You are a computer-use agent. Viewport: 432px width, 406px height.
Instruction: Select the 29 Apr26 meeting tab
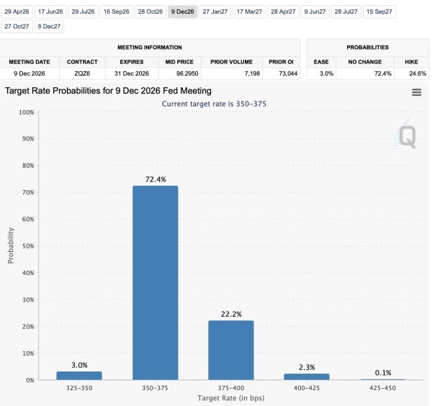17,12
